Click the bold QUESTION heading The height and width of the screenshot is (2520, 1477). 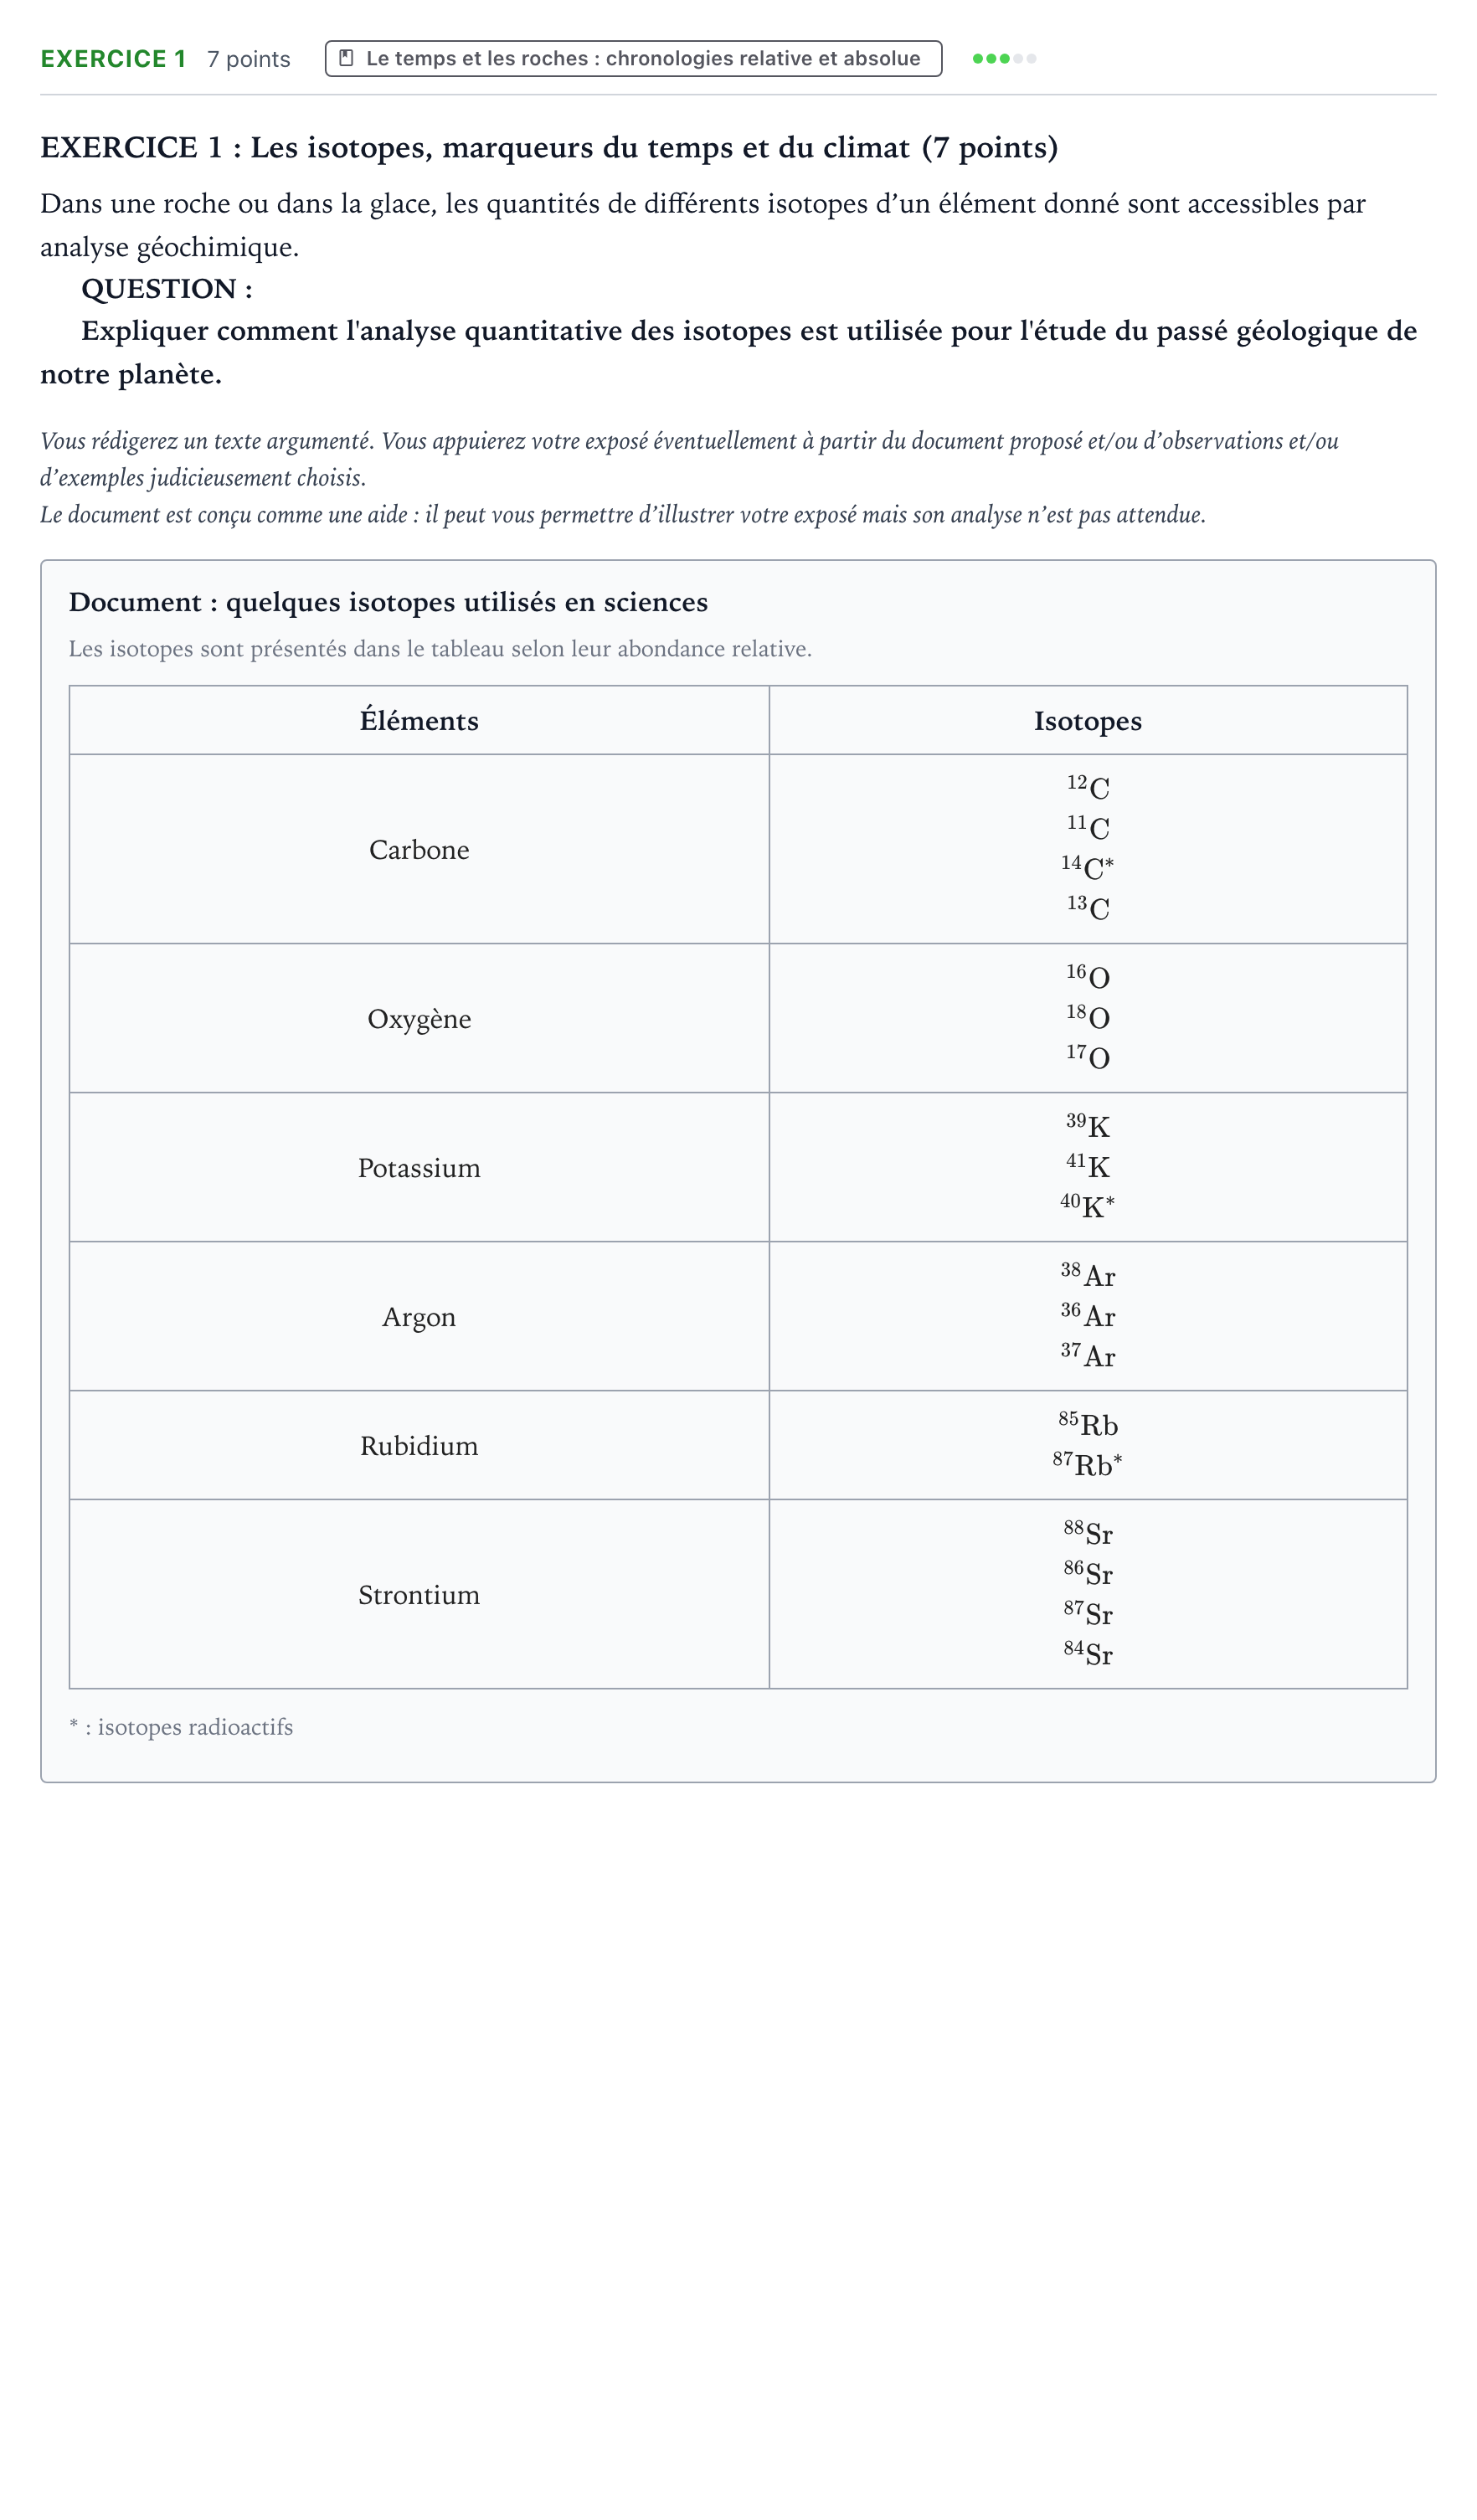pyautogui.click(x=167, y=289)
